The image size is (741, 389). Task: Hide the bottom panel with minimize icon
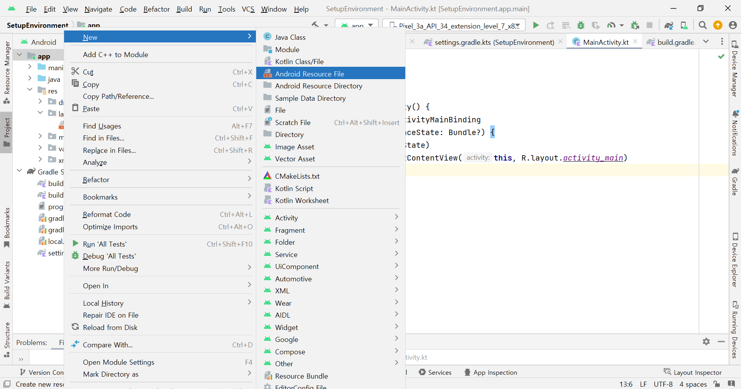[721, 342]
